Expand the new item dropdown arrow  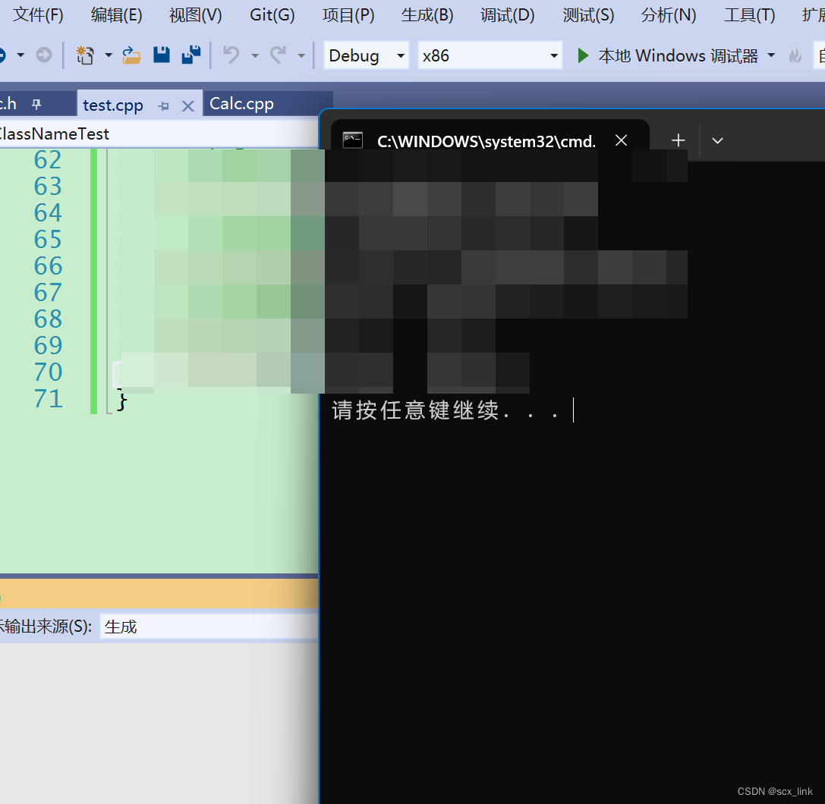(x=109, y=55)
